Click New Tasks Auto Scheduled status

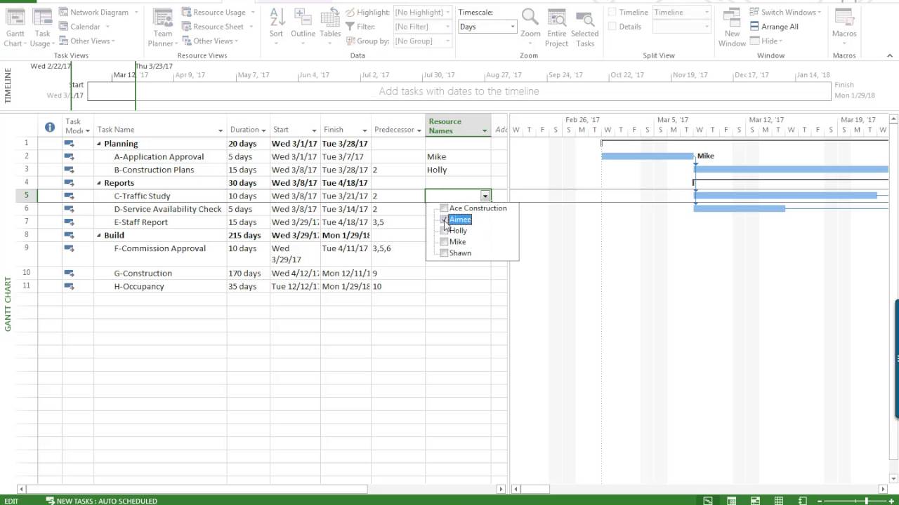click(x=101, y=501)
